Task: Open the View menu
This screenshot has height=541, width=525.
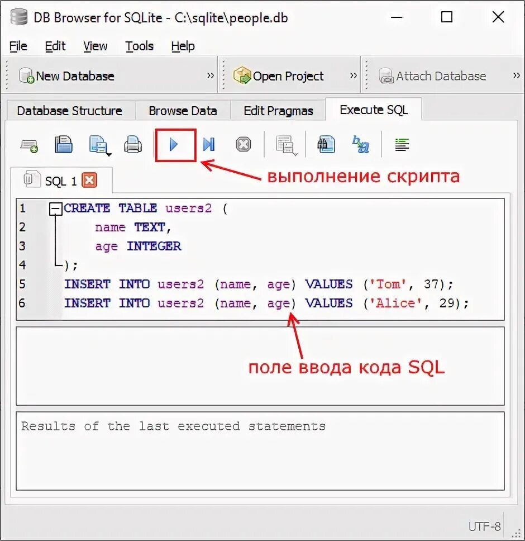Action: pyautogui.click(x=95, y=46)
